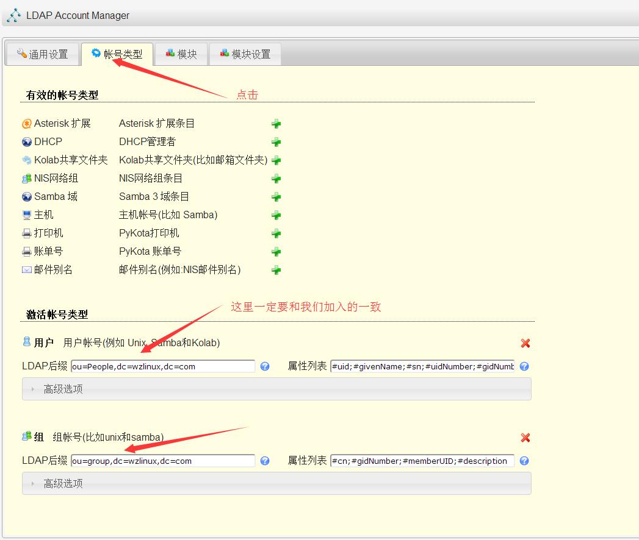Add the Asterisk 扩展 account type

[x=276, y=124]
